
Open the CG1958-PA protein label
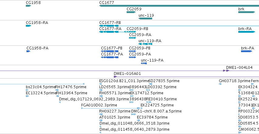coord(37,48)
